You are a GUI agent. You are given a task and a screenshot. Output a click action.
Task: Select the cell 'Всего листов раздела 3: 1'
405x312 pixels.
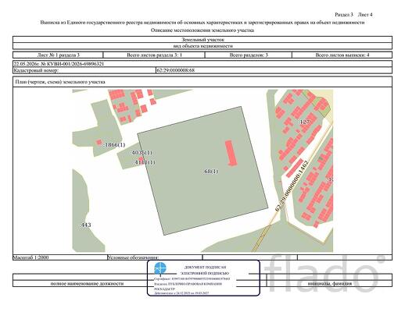pyautogui.click(x=154, y=55)
